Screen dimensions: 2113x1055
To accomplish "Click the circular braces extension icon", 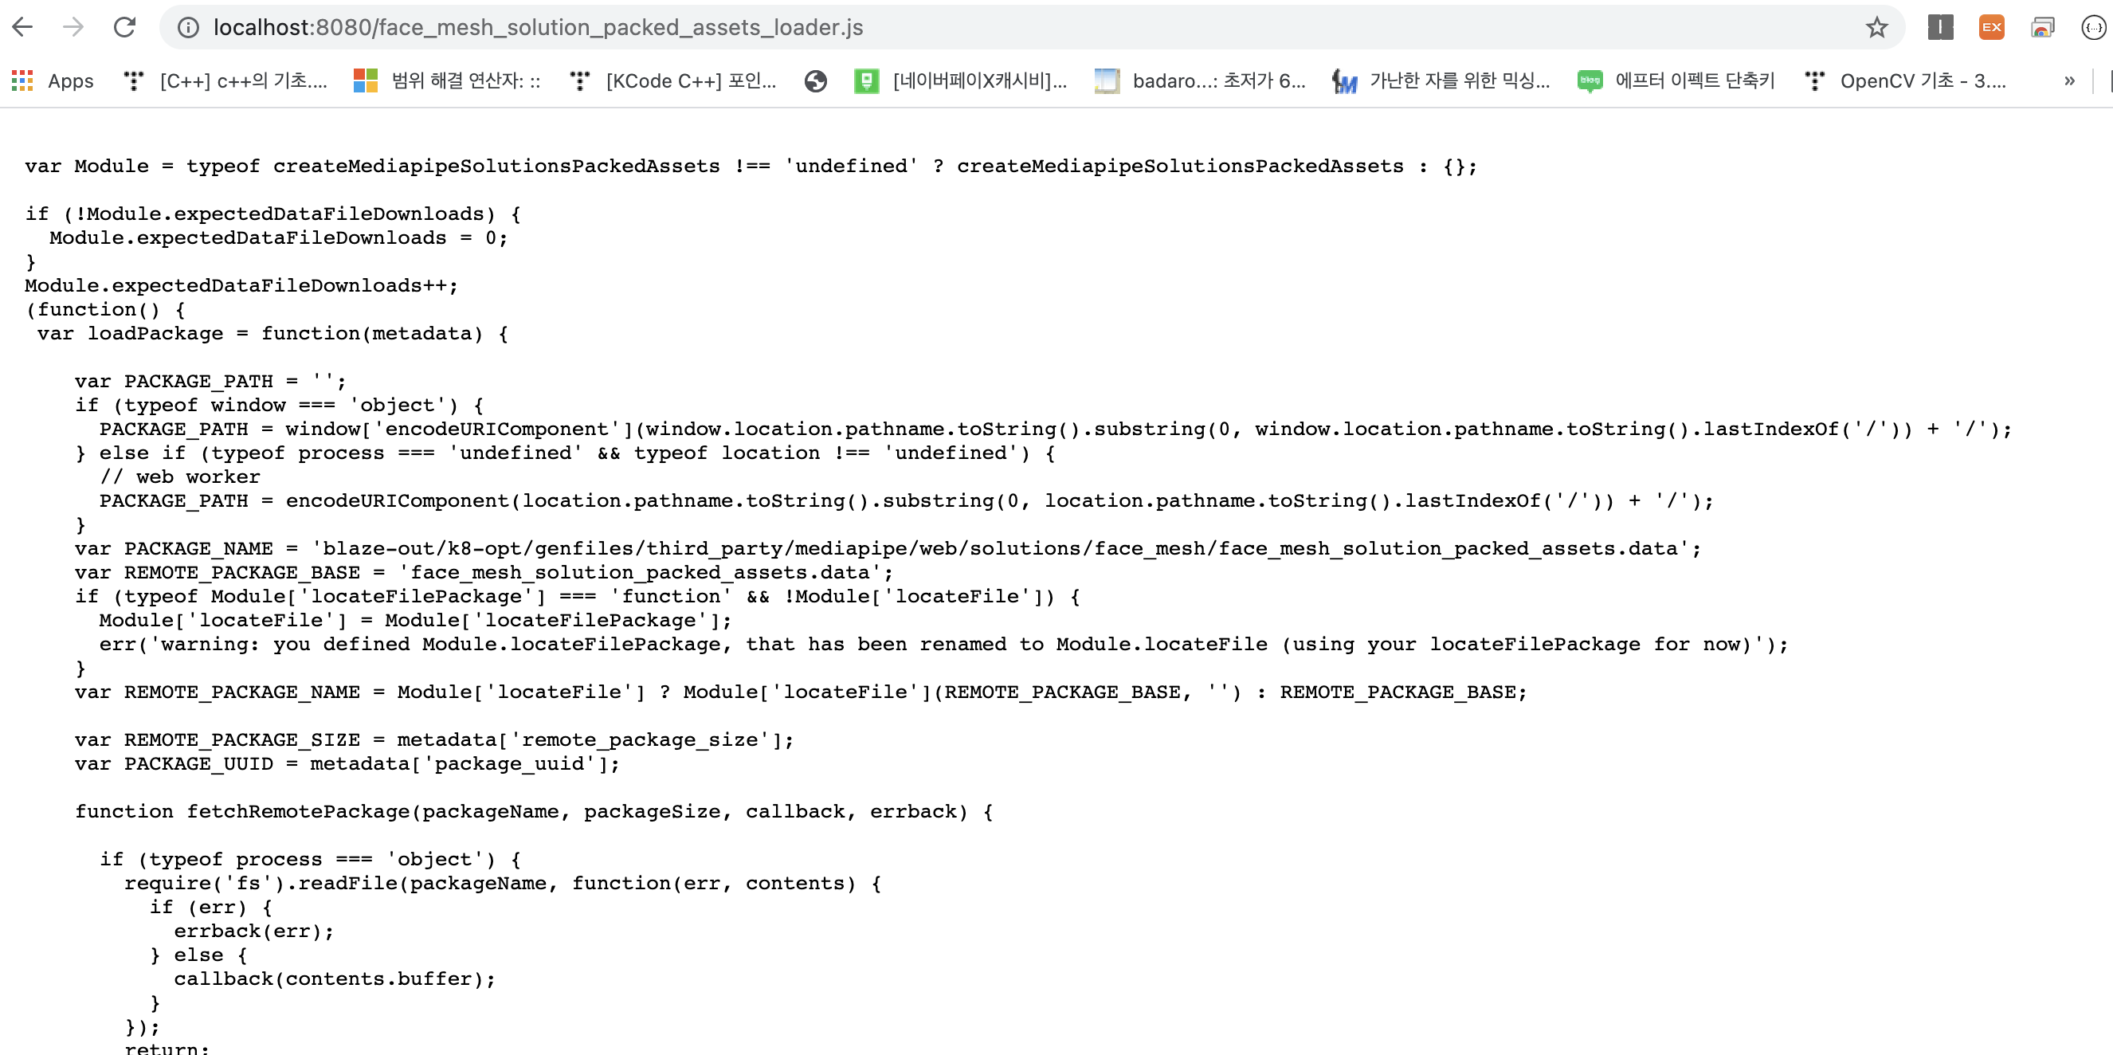I will [x=2092, y=27].
